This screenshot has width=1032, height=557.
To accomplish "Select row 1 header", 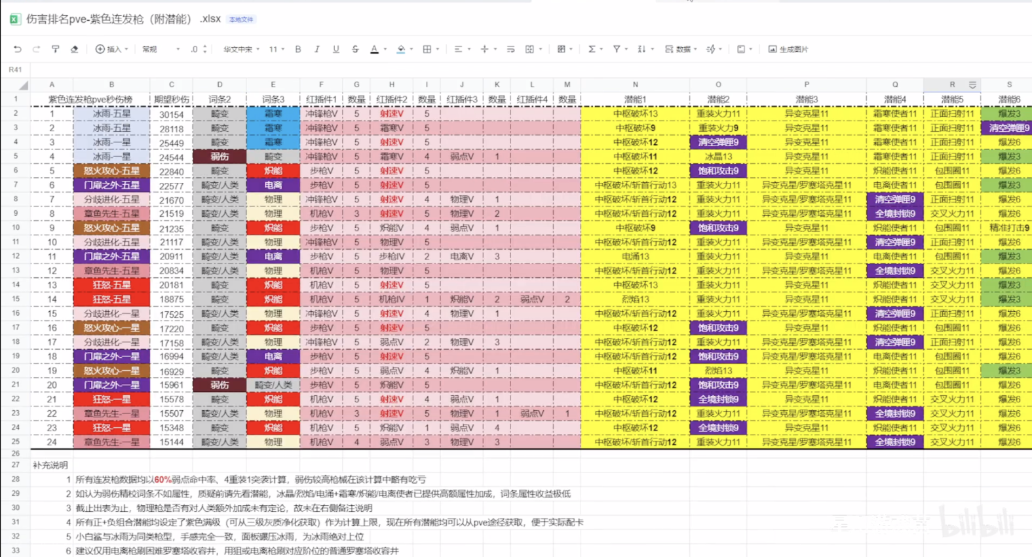I will point(15,99).
